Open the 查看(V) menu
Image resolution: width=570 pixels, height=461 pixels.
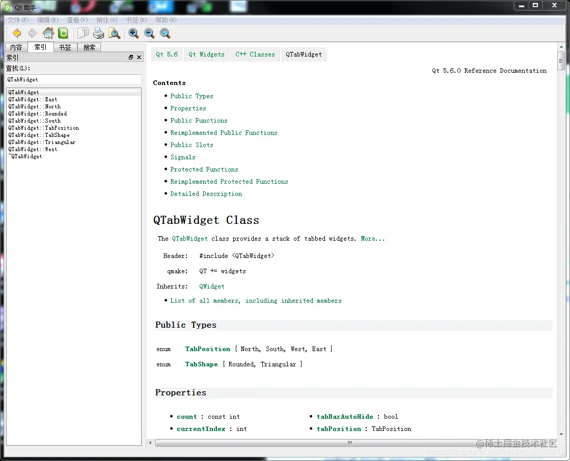77,20
